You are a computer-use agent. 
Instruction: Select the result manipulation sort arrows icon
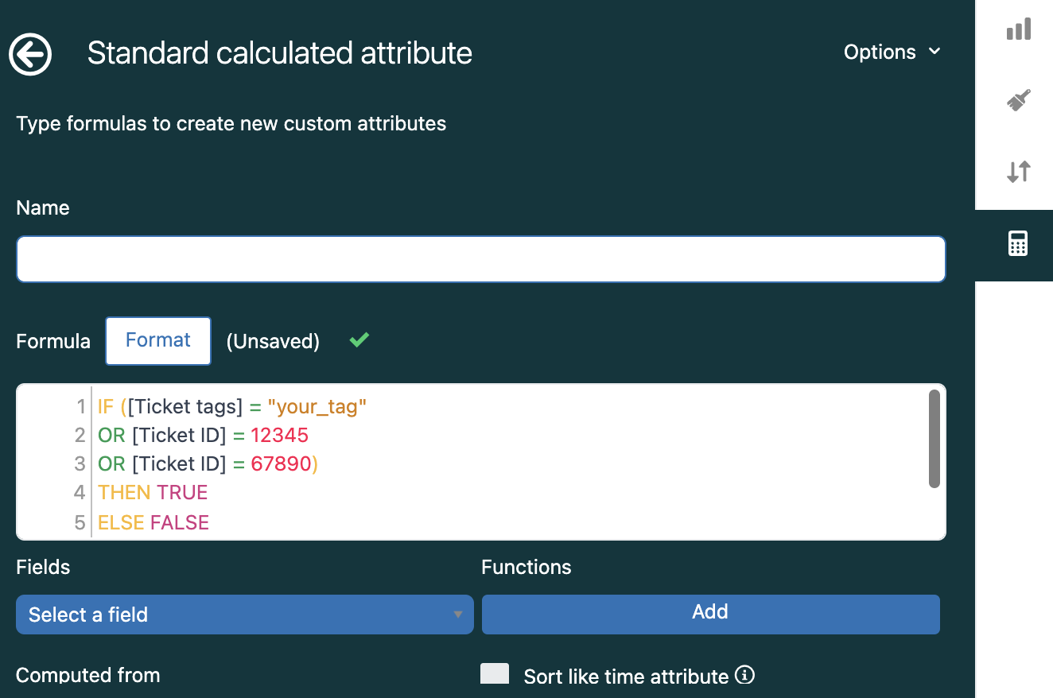[1017, 171]
